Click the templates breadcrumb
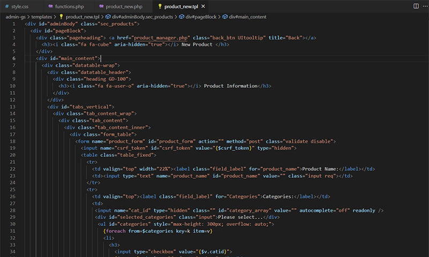The width and height of the screenshot is (429, 257). click(x=42, y=17)
